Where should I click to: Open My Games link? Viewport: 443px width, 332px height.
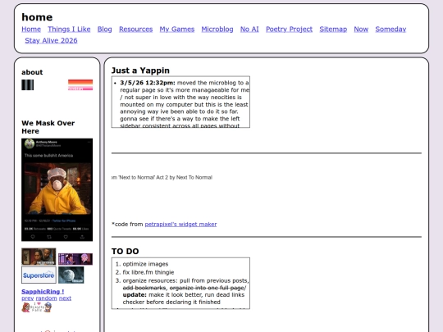point(177,29)
